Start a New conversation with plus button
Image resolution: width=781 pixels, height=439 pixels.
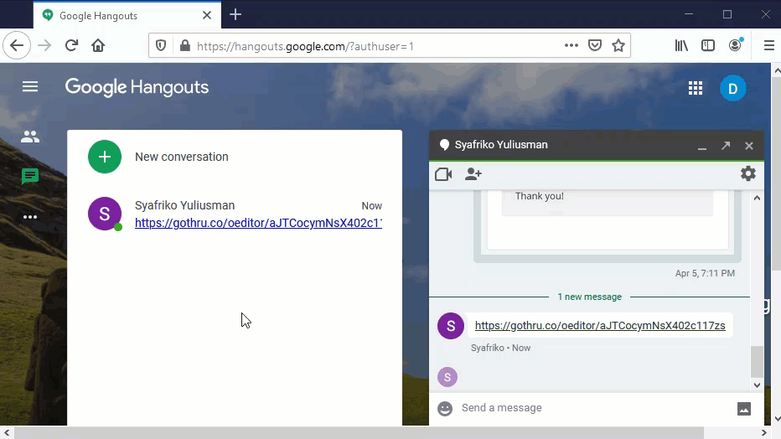[x=105, y=157]
